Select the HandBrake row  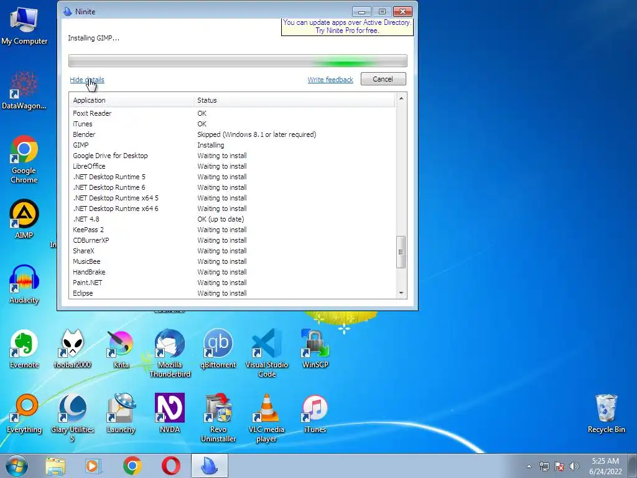pos(233,272)
